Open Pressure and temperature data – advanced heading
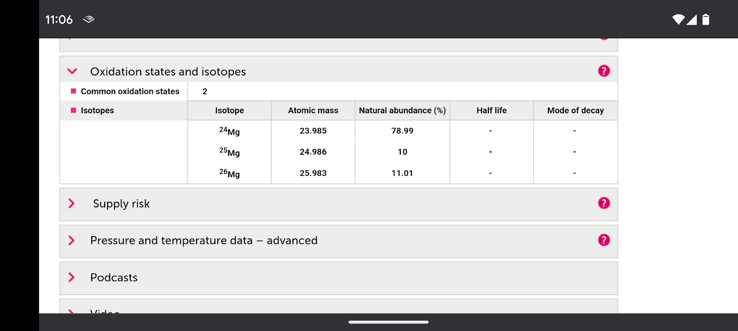Image resolution: width=738 pixels, height=331 pixels. click(x=203, y=240)
